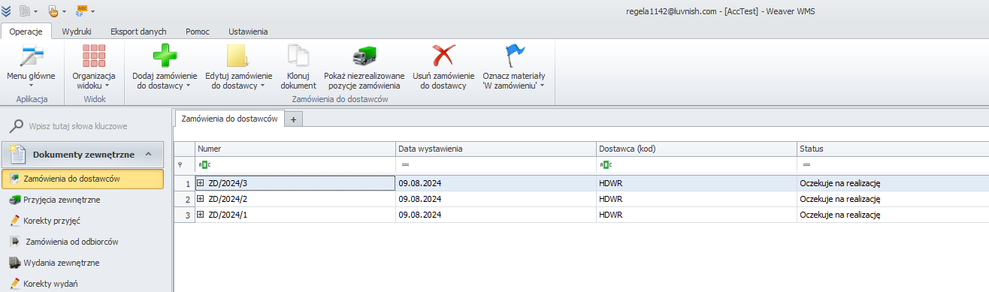Sort by the Data wystawienia column header
The image size is (989, 292).
(x=495, y=149)
